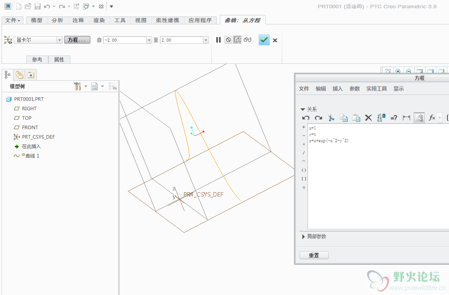Click the evaluate expression =? icon
Viewport: 449px width, 295px height.
(394, 118)
